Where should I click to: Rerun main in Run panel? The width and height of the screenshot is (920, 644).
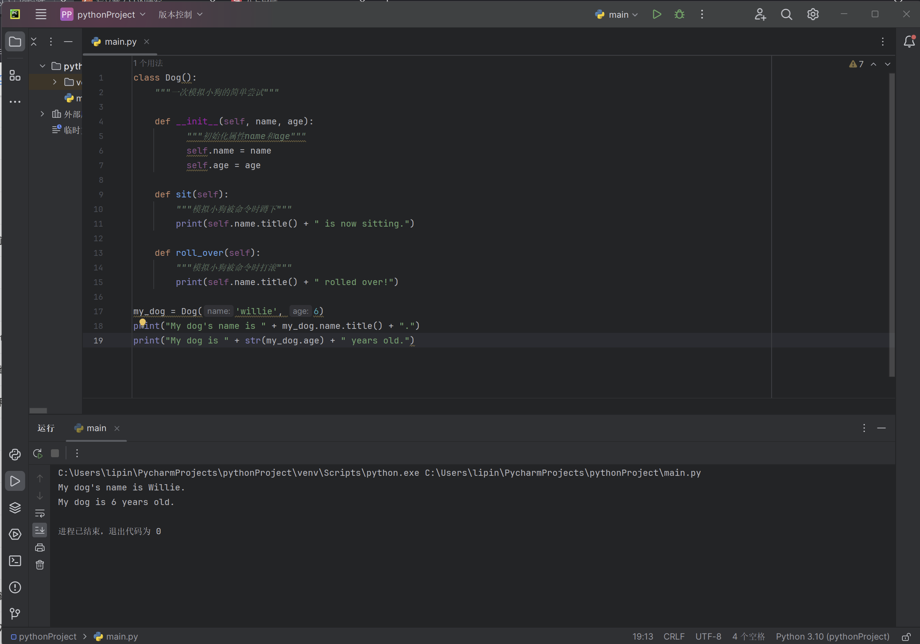[x=38, y=453]
